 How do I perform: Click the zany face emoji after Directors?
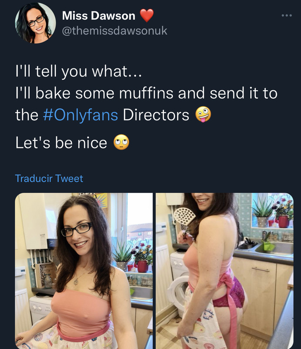[x=203, y=114]
